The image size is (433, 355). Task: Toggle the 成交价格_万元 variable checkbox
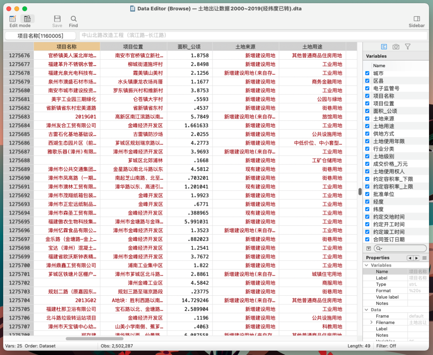coord(367,164)
